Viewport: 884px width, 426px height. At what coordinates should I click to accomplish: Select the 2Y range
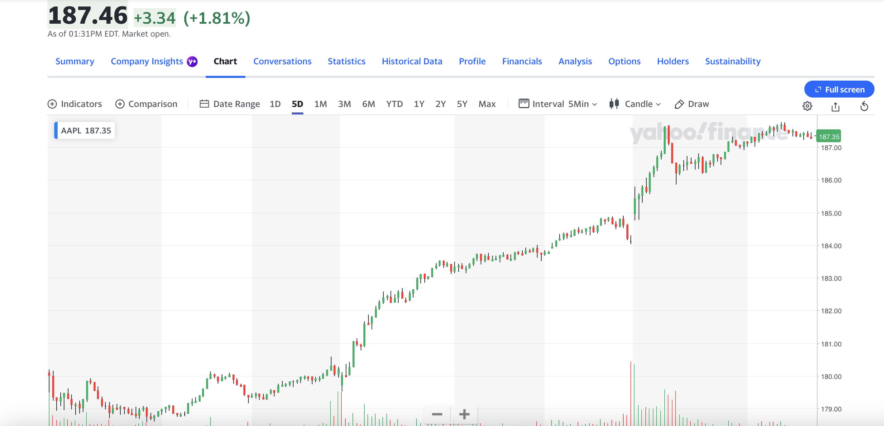[440, 104]
